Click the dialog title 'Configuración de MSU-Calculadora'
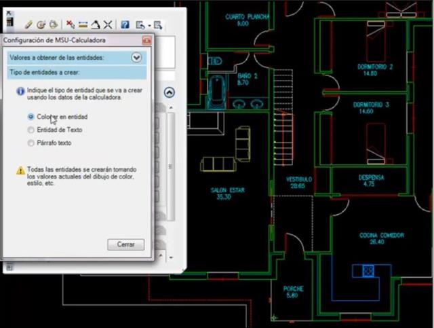The width and height of the screenshot is (434, 328). coord(54,41)
